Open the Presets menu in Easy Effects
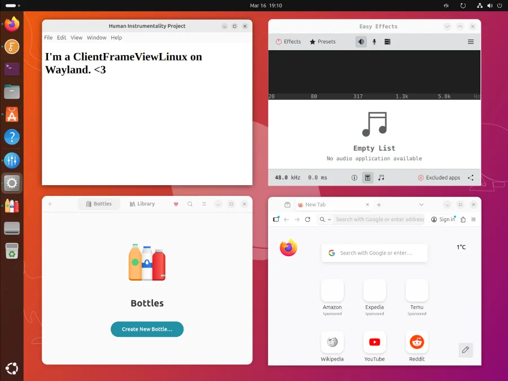Screen dimensions: 508x381 click(322, 42)
